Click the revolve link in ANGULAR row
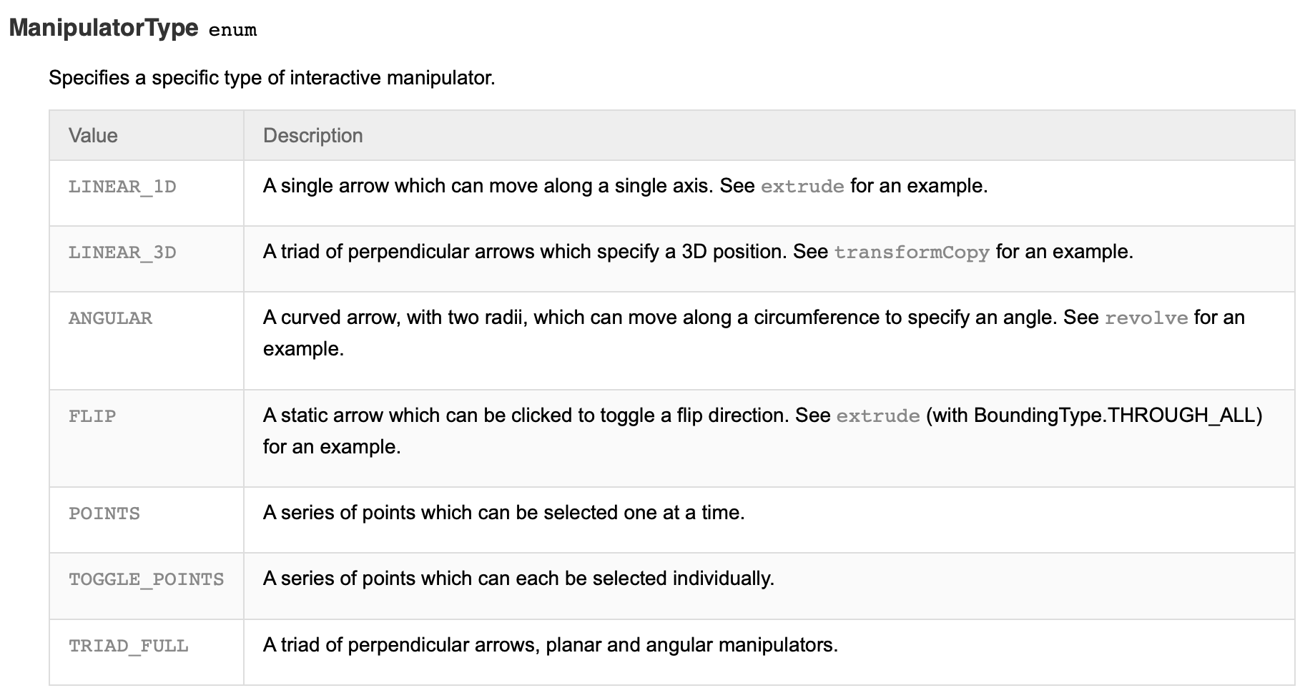Screen dimensions: 1310x698 [1146, 318]
